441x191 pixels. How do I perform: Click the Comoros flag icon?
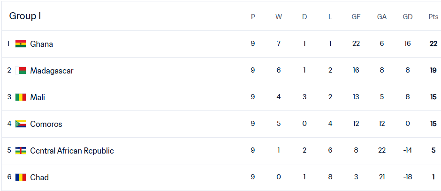coord(20,124)
